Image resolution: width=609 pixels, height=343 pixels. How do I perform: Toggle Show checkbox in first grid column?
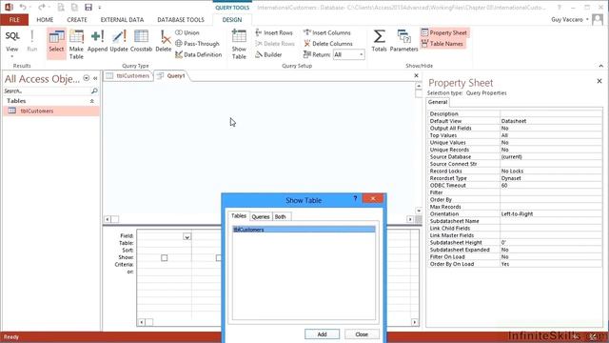pos(165,258)
